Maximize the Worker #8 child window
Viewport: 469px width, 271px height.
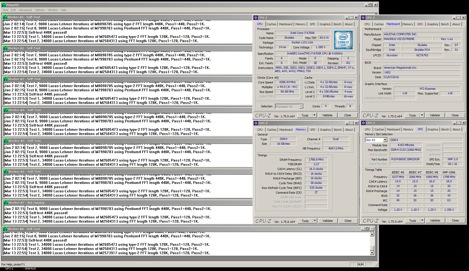pos(367,229)
